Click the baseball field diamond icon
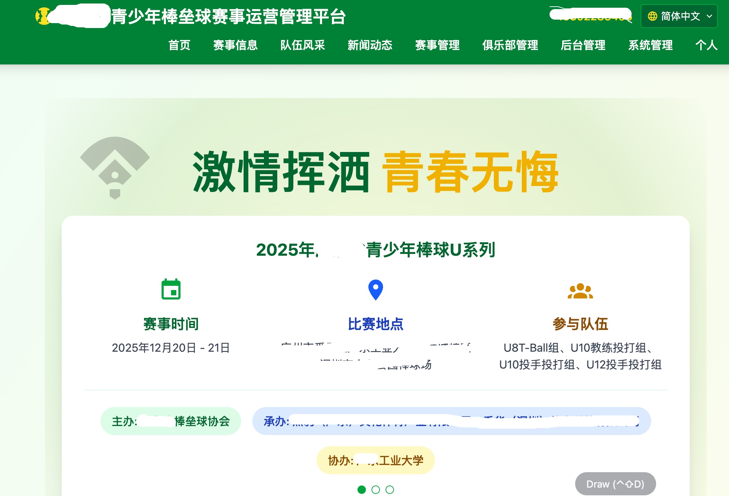The height and width of the screenshot is (496, 729). click(115, 167)
